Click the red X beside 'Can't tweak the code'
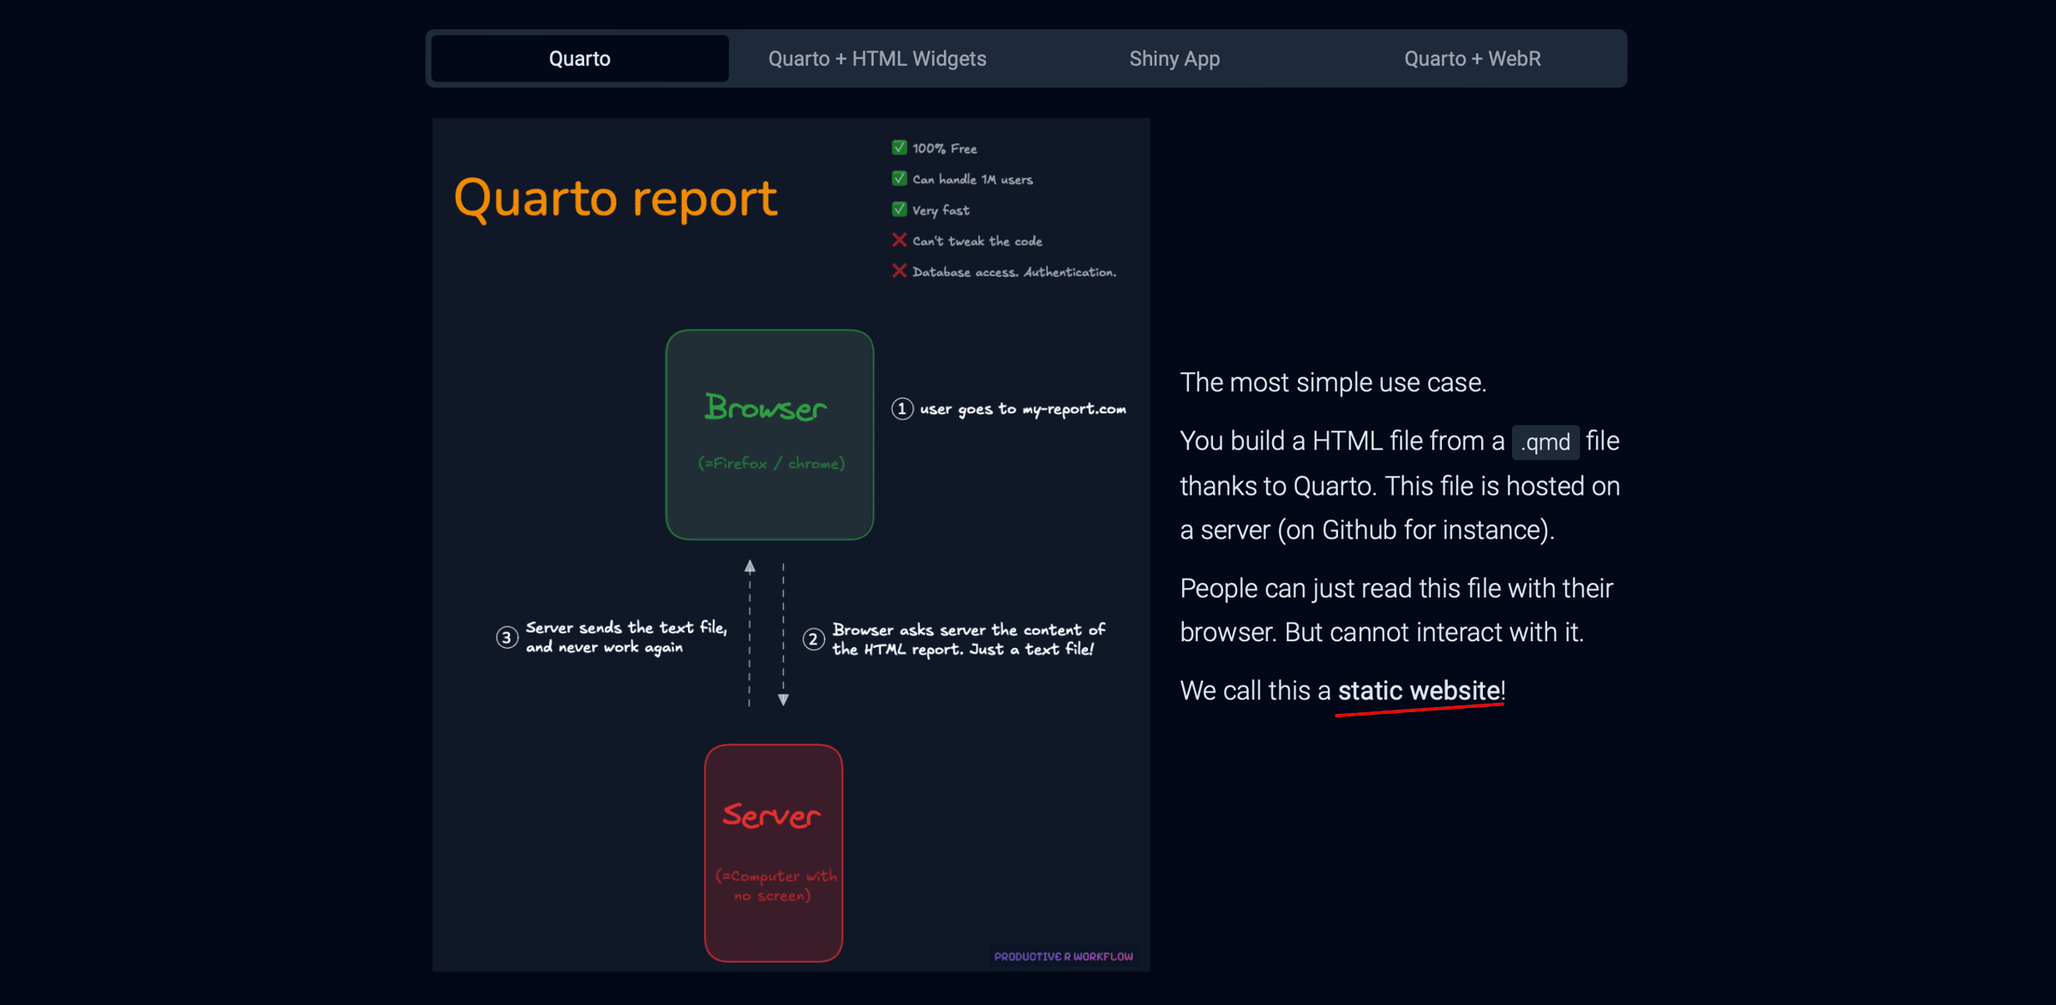Screen dimensions: 2056x1005 click(x=899, y=240)
